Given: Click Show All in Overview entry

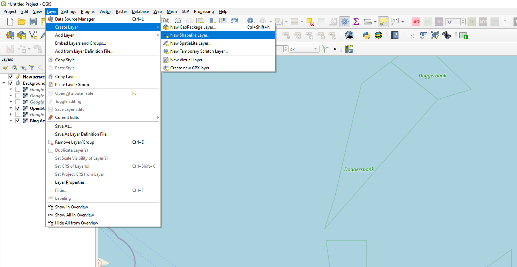Looking at the screenshot, I should click(103, 215).
